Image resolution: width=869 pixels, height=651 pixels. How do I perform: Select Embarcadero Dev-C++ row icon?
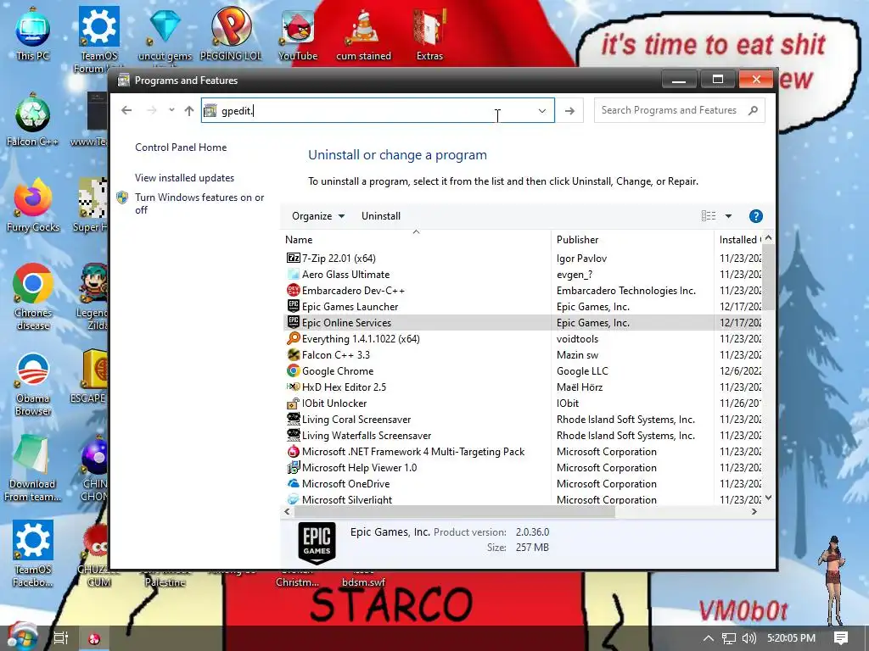coord(293,290)
